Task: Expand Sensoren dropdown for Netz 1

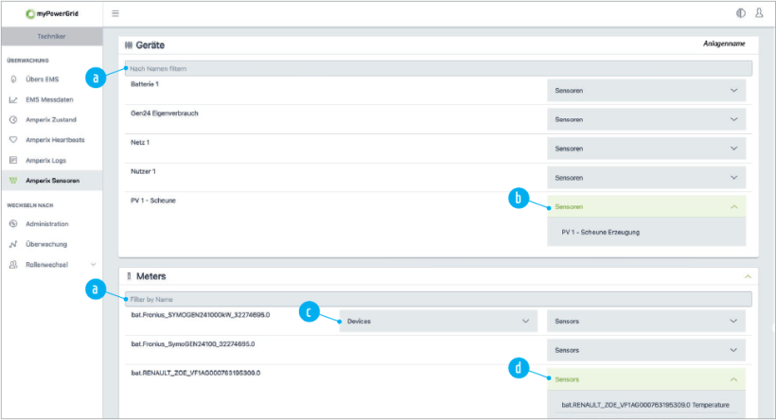Action: 645,149
